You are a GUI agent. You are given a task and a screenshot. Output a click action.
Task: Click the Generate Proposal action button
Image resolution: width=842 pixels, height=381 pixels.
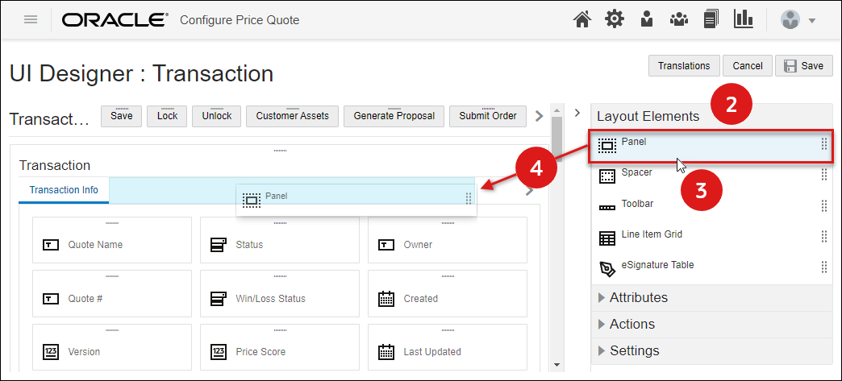[394, 116]
